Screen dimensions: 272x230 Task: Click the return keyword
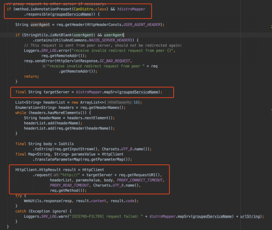click(x=30, y=76)
